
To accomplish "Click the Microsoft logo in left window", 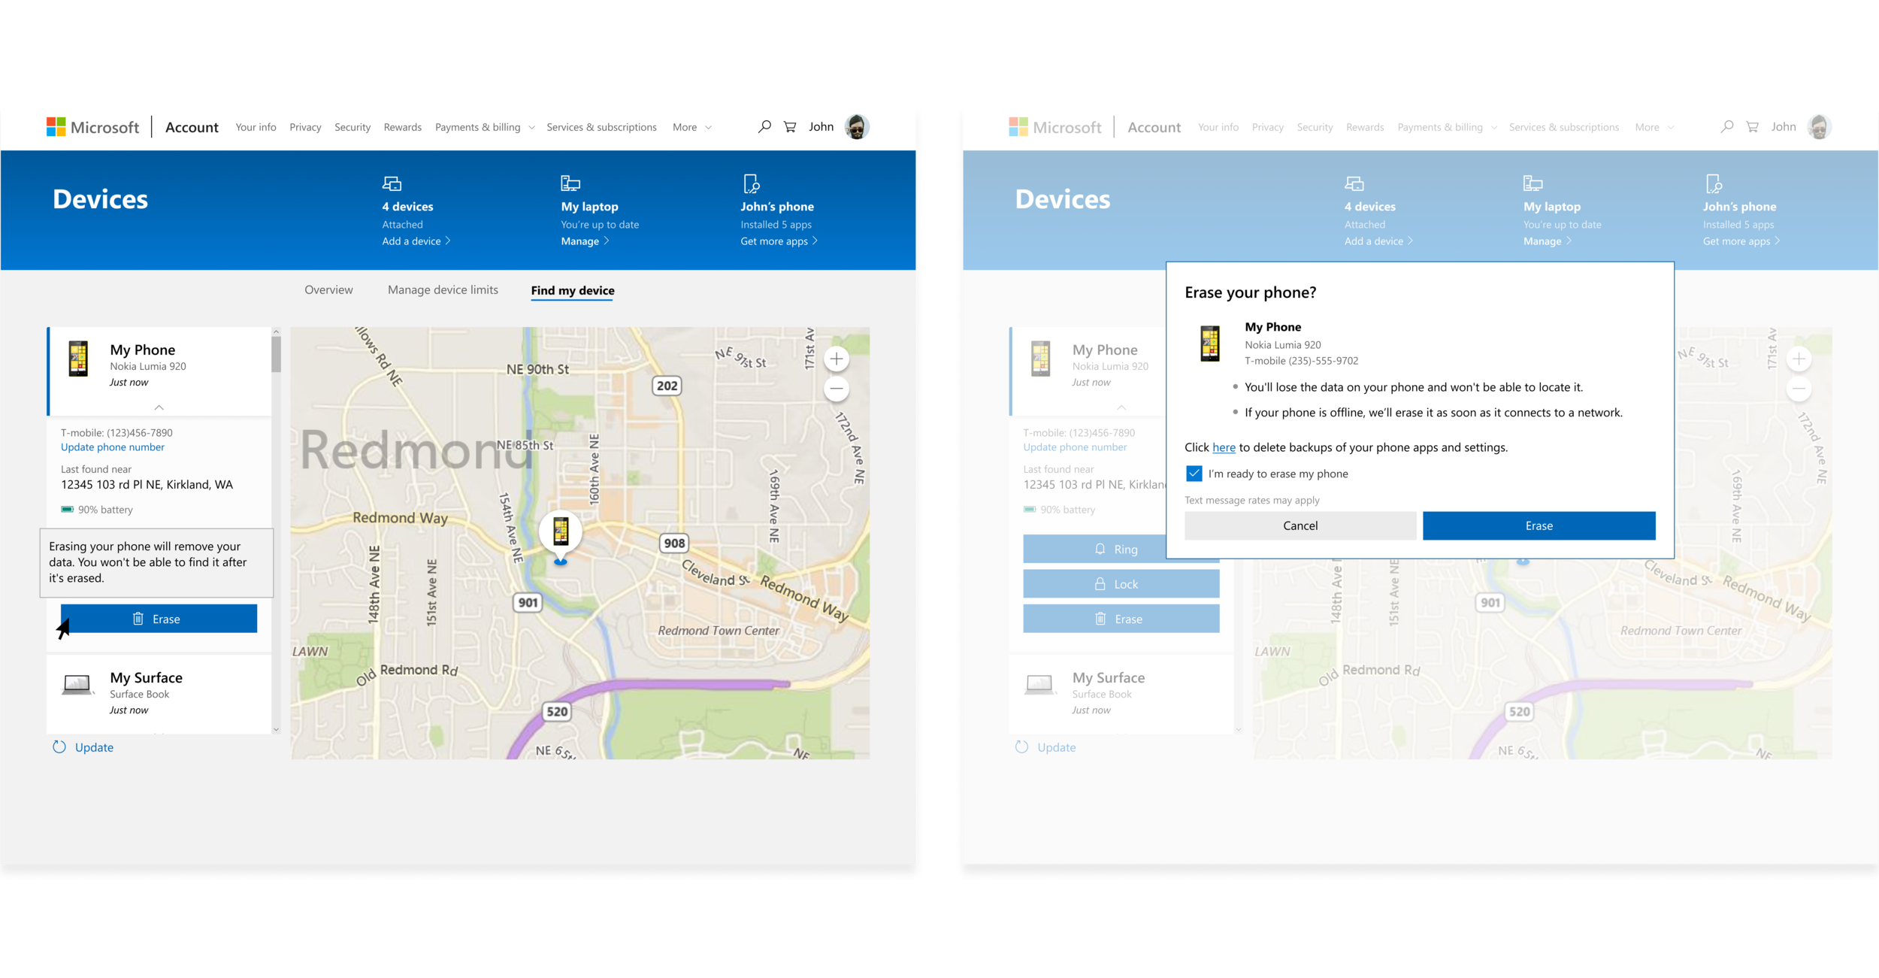I will [x=92, y=127].
